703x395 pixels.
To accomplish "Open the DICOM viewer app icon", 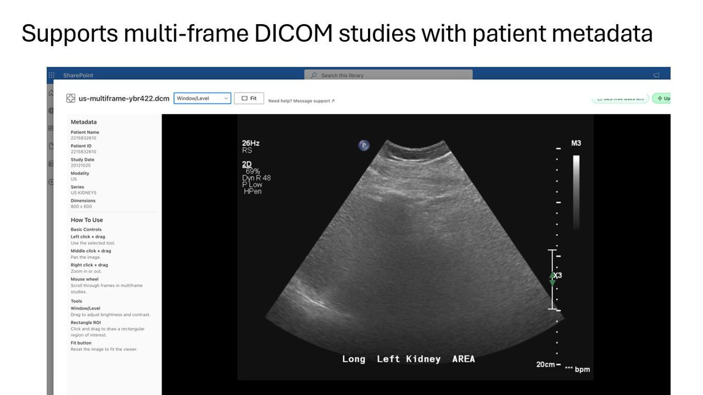I will tap(71, 98).
